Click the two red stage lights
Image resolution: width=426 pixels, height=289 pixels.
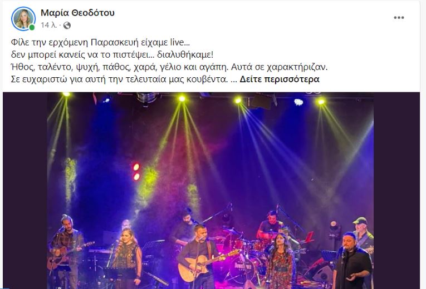(136, 172)
